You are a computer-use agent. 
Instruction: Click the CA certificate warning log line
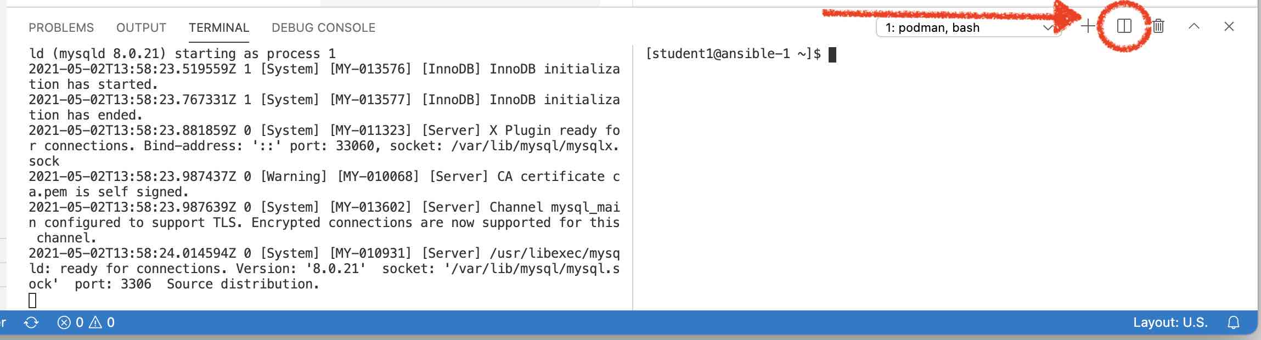click(x=324, y=177)
